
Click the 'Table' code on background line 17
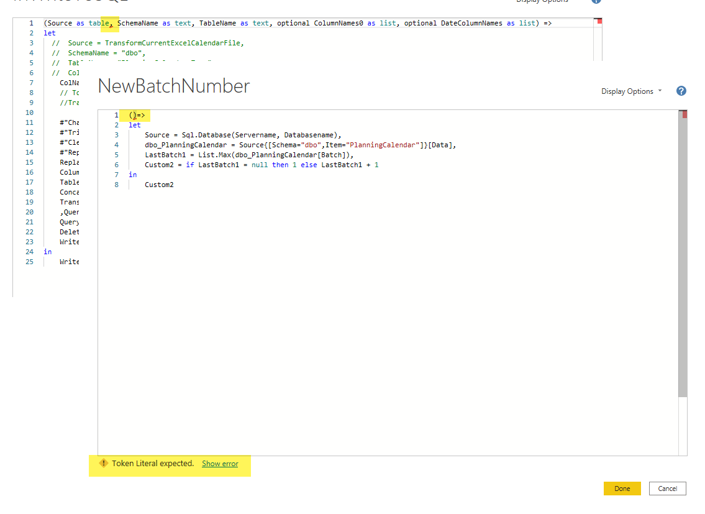70,182
